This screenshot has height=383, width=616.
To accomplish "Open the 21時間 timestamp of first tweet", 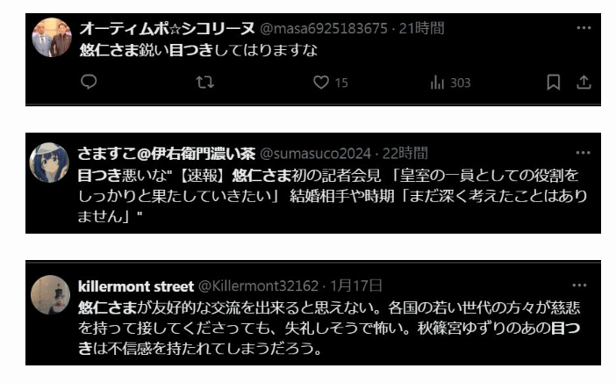I will pos(421,28).
